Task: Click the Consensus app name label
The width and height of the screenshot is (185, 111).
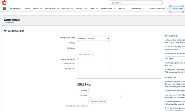Action: click(15, 9)
